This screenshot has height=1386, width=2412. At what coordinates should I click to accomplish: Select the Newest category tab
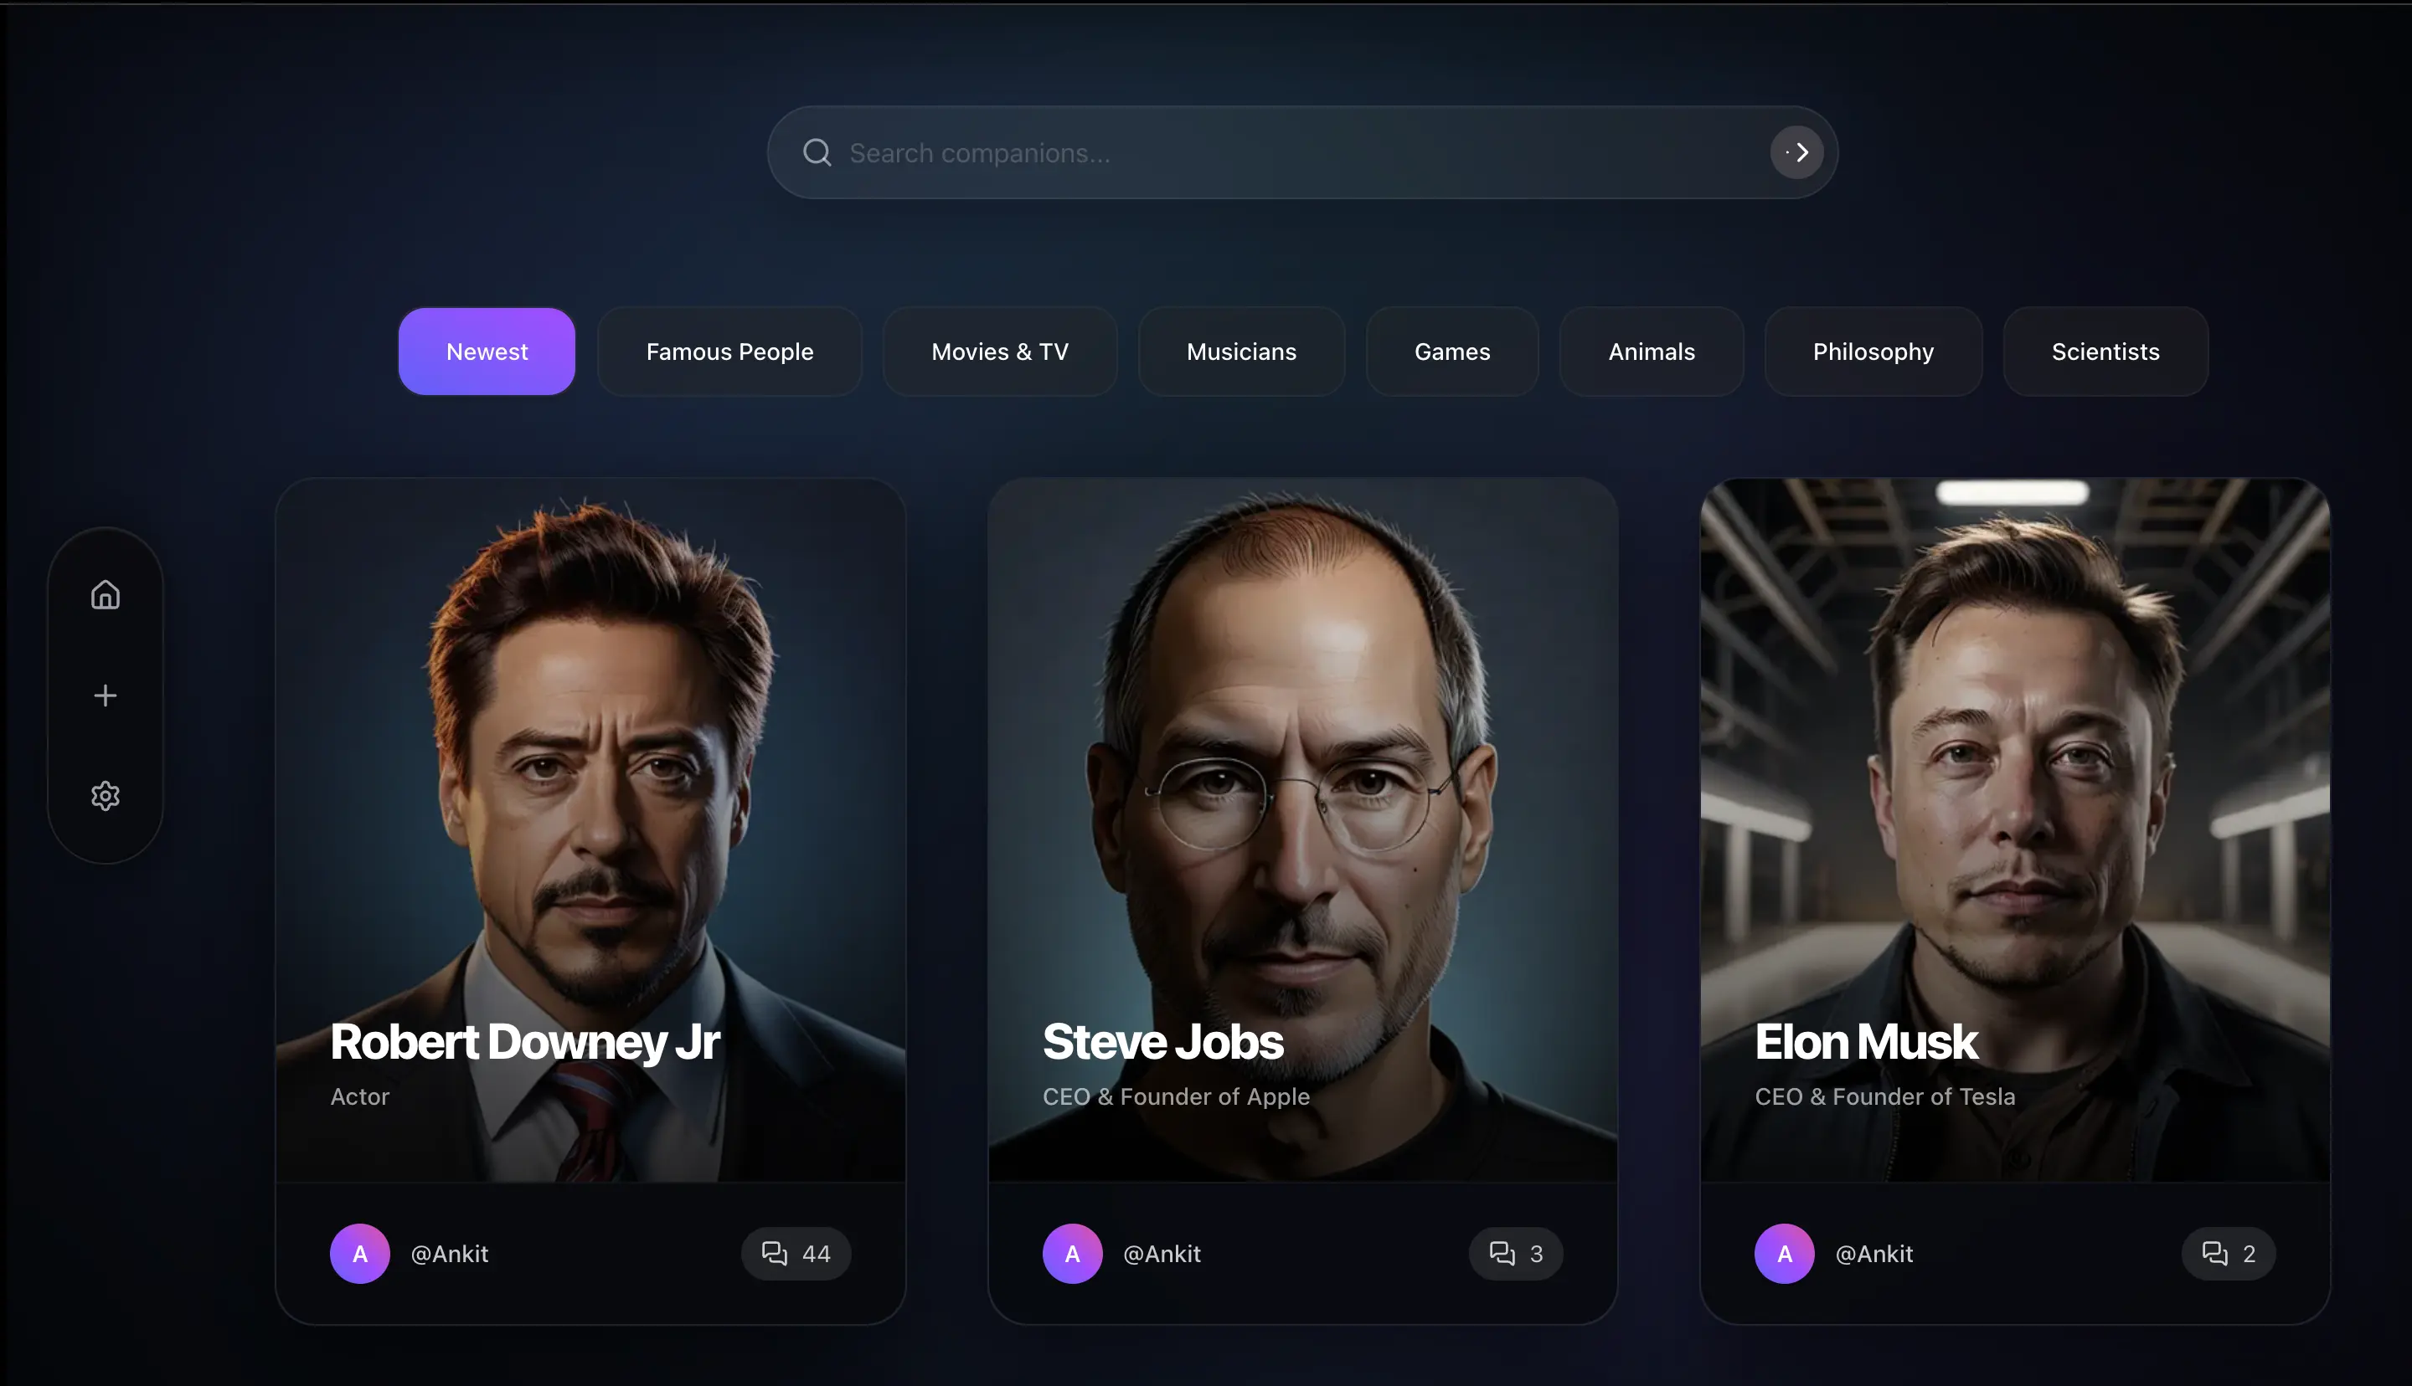coord(487,352)
